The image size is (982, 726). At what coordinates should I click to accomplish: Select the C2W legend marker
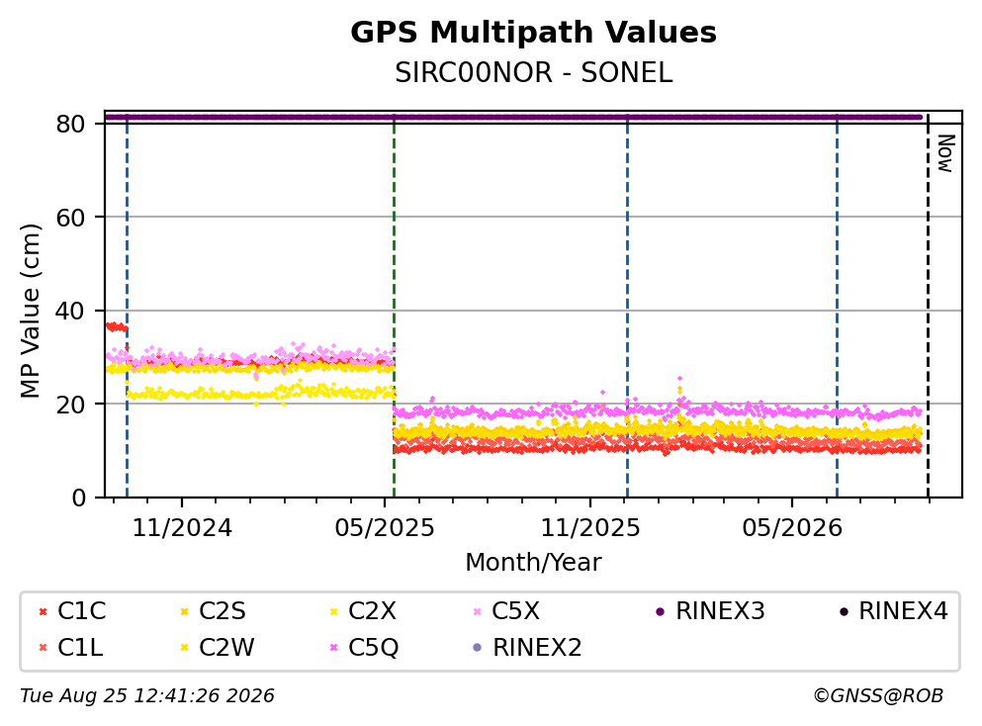184,648
